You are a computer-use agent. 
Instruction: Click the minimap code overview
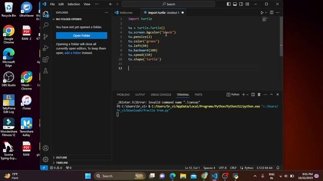[x=265, y=20]
